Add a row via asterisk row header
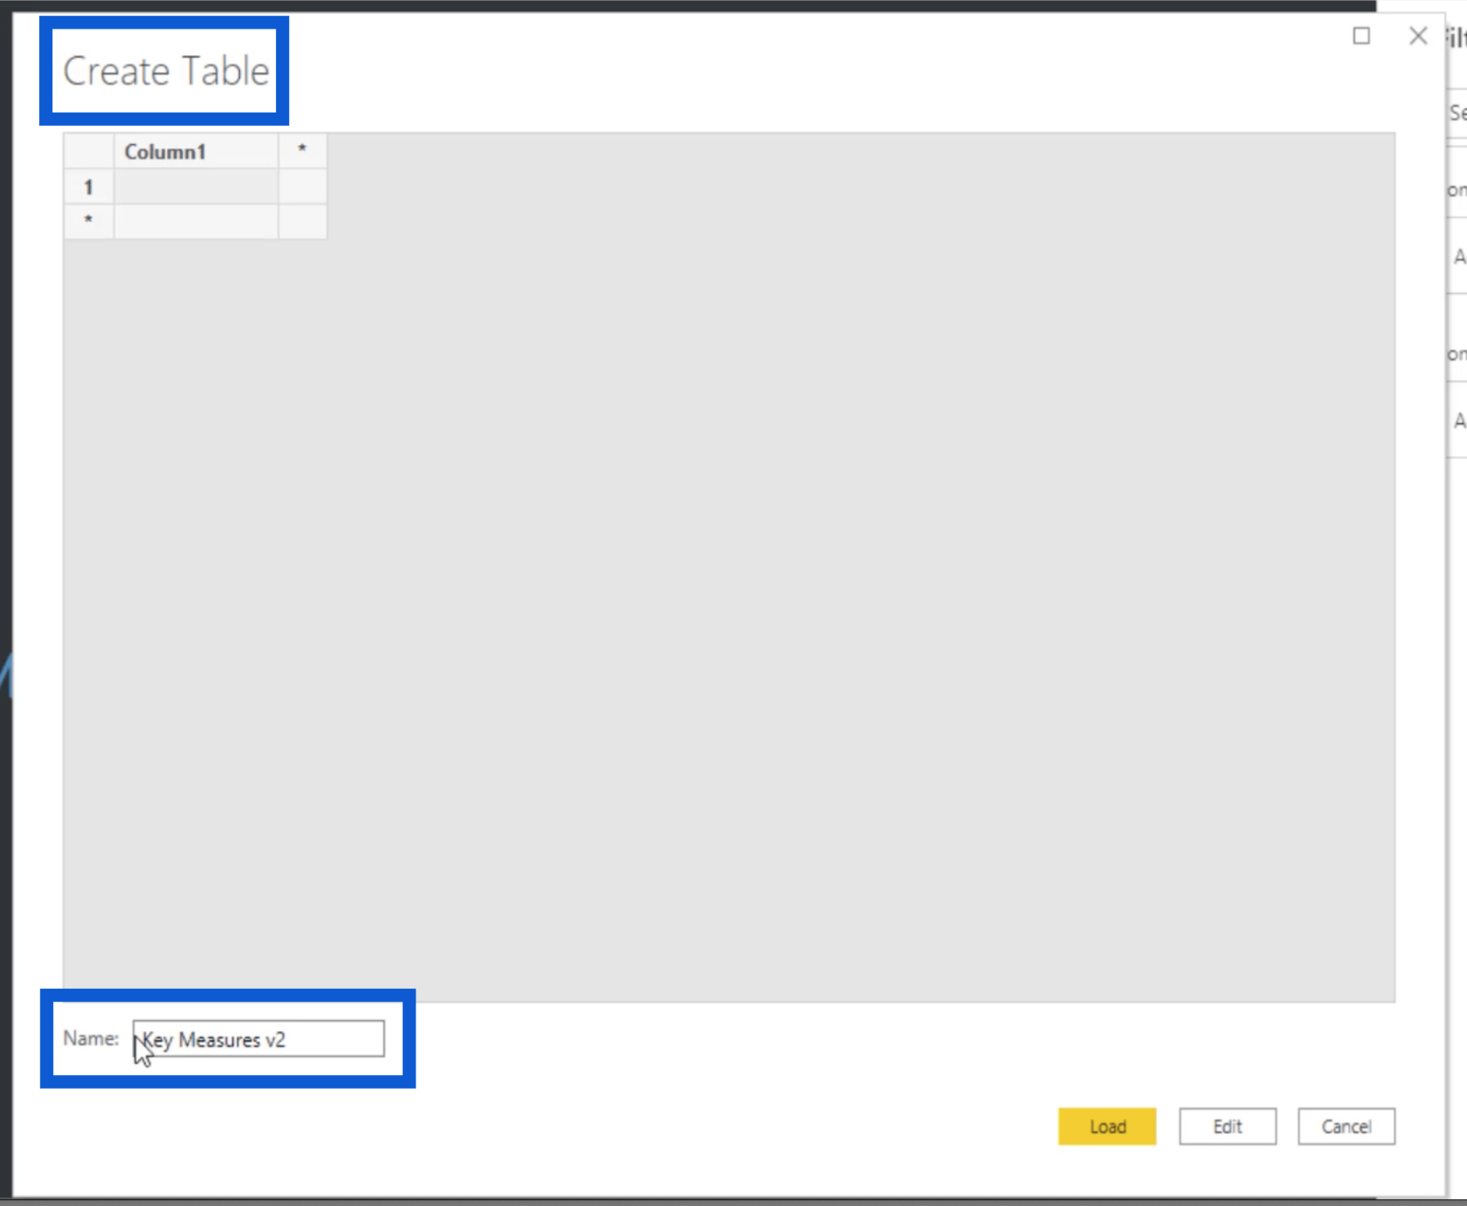1467x1206 pixels. pyautogui.click(x=88, y=222)
